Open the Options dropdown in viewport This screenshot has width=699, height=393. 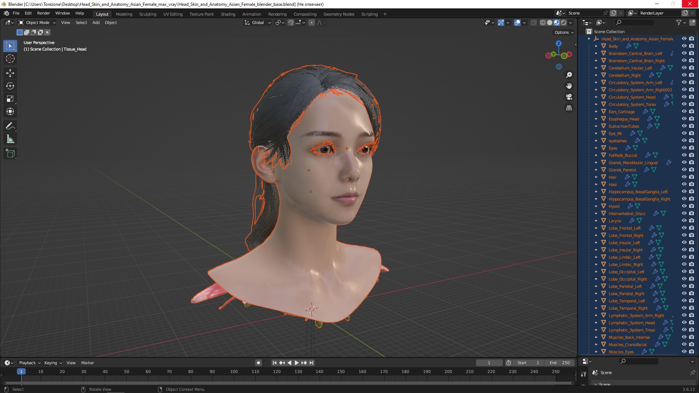click(x=564, y=32)
